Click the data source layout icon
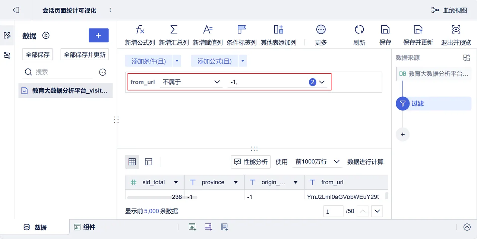Image resolution: width=477 pixels, height=239 pixels. coord(467,58)
